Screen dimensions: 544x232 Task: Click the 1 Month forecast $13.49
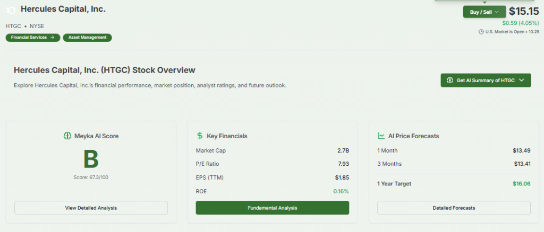[x=522, y=150]
